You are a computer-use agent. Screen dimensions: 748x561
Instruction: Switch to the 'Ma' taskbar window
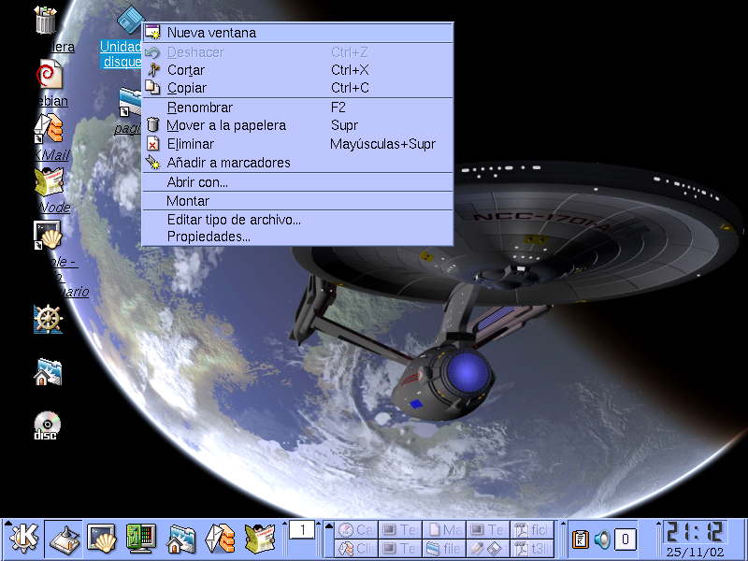click(444, 529)
